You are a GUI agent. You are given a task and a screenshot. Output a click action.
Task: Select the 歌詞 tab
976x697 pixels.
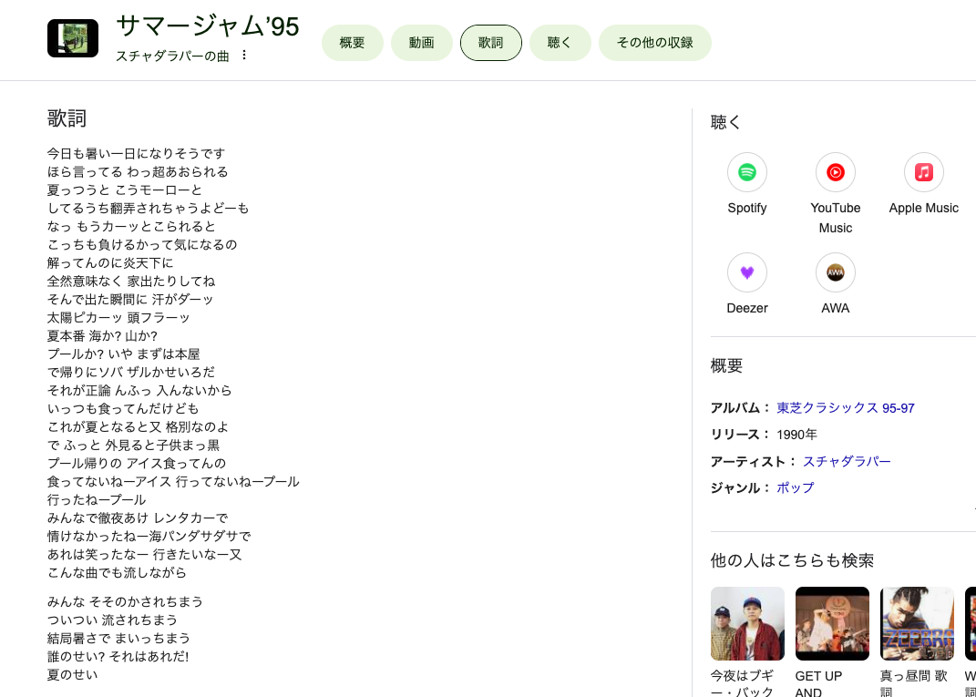click(490, 43)
